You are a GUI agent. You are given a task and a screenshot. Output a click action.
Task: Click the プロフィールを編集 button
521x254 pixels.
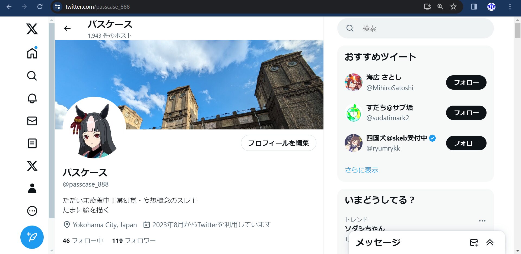[x=278, y=143]
